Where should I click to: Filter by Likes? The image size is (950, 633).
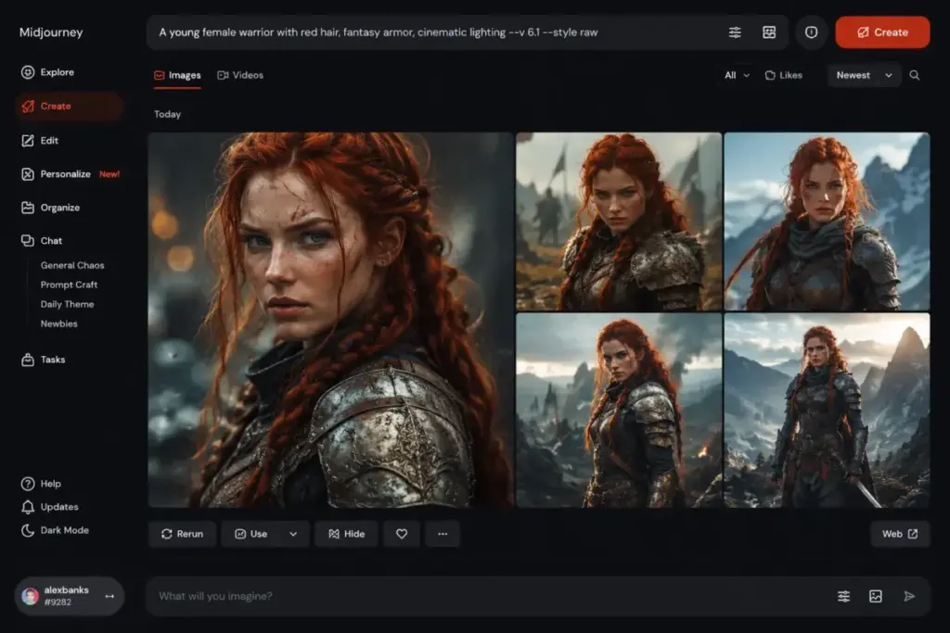(x=783, y=75)
